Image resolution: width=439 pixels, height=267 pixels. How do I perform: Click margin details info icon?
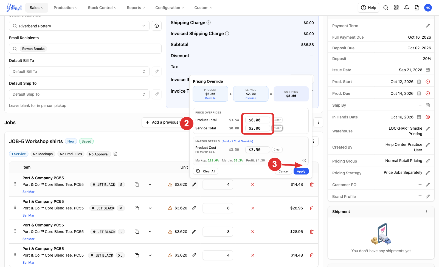click(x=304, y=161)
